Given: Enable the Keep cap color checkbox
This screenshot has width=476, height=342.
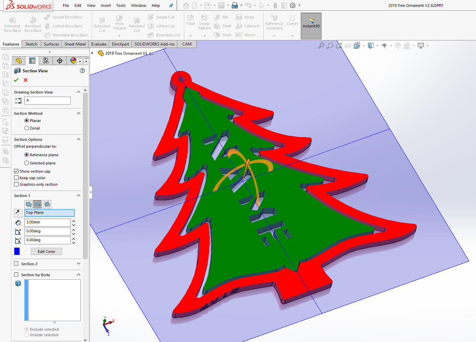Looking at the screenshot, I should [16, 178].
